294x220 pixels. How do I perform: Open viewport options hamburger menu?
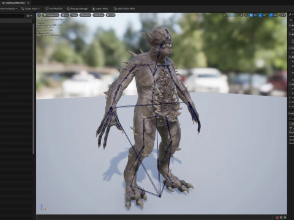pyautogui.click(x=39, y=15)
